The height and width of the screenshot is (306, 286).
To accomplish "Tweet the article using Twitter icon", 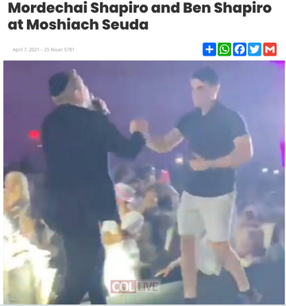I will (254, 49).
